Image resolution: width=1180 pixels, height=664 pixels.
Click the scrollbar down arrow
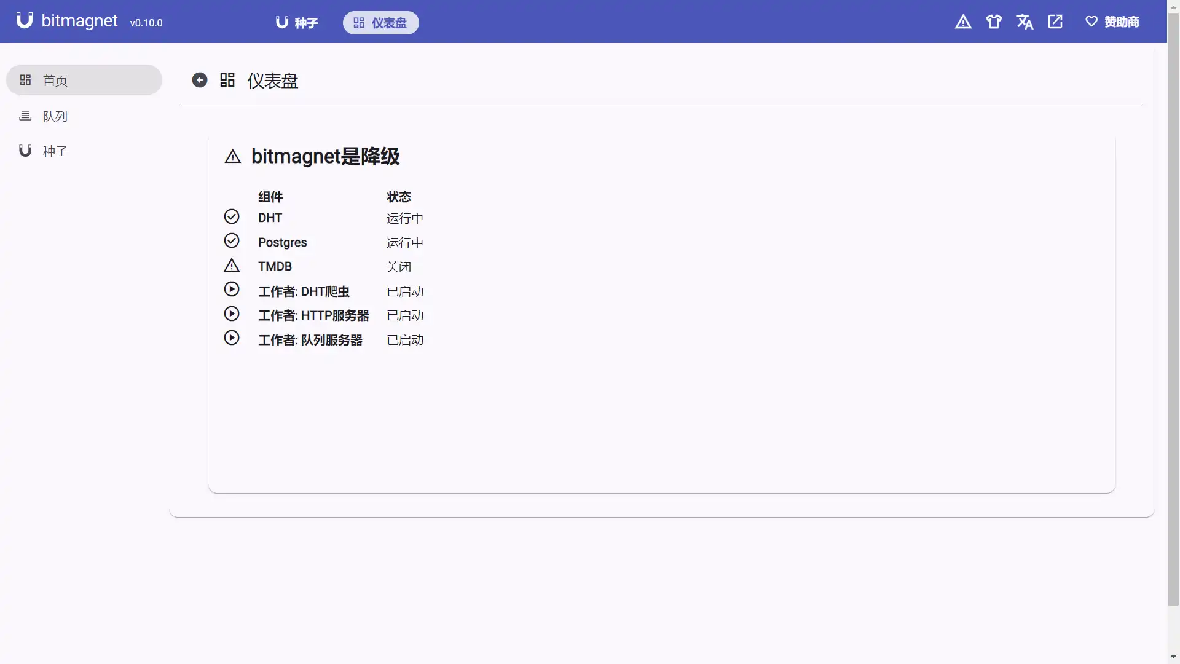(1173, 657)
